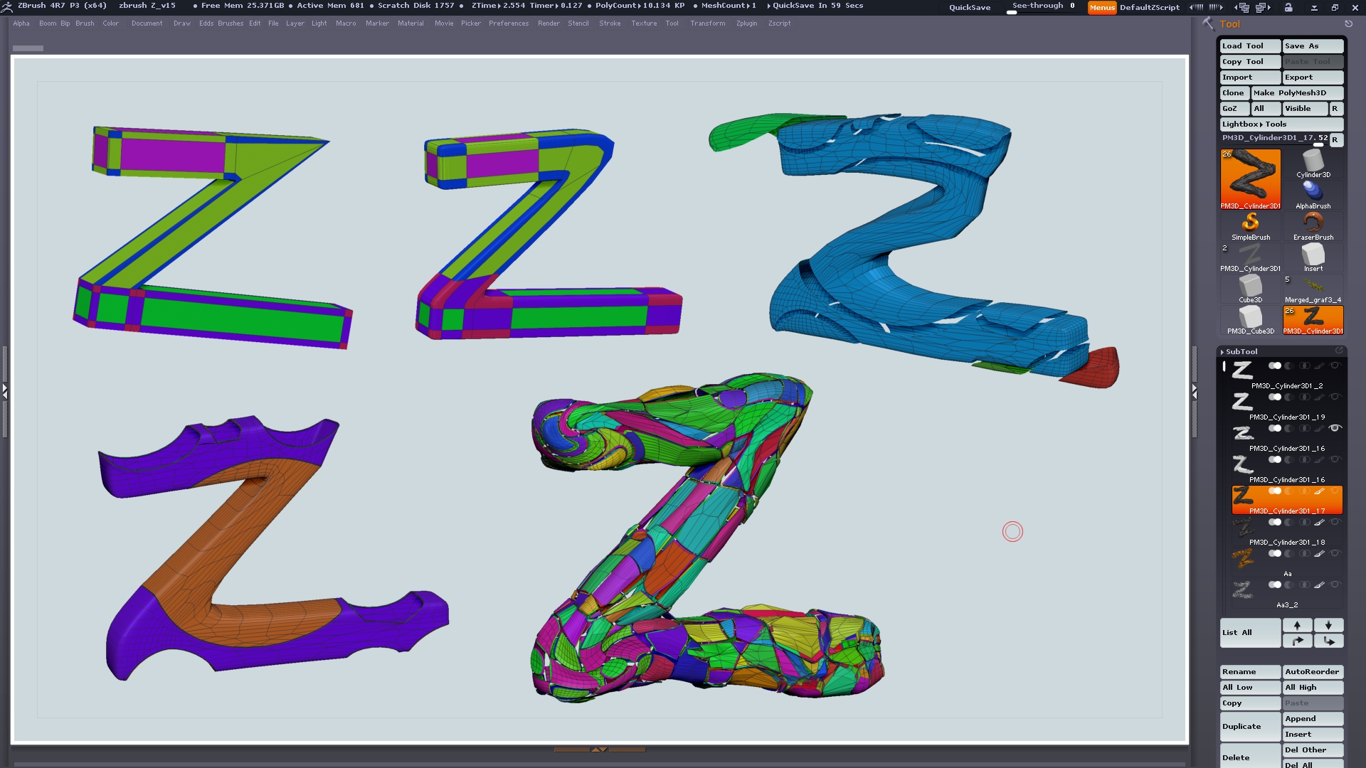The image size is (1366, 768).
Task: Select the Cube3D tool icon
Action: (x=1250, y=286)
